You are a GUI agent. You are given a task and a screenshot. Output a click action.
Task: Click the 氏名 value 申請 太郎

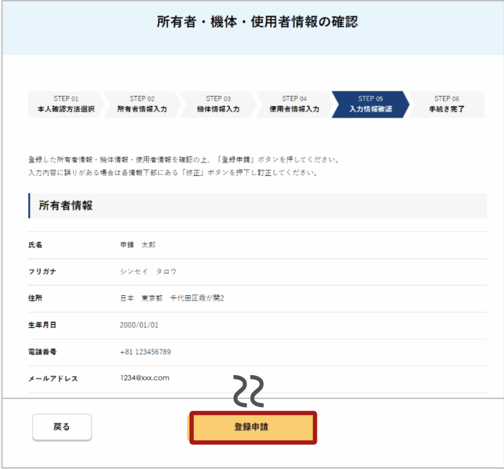pos(138,245)
